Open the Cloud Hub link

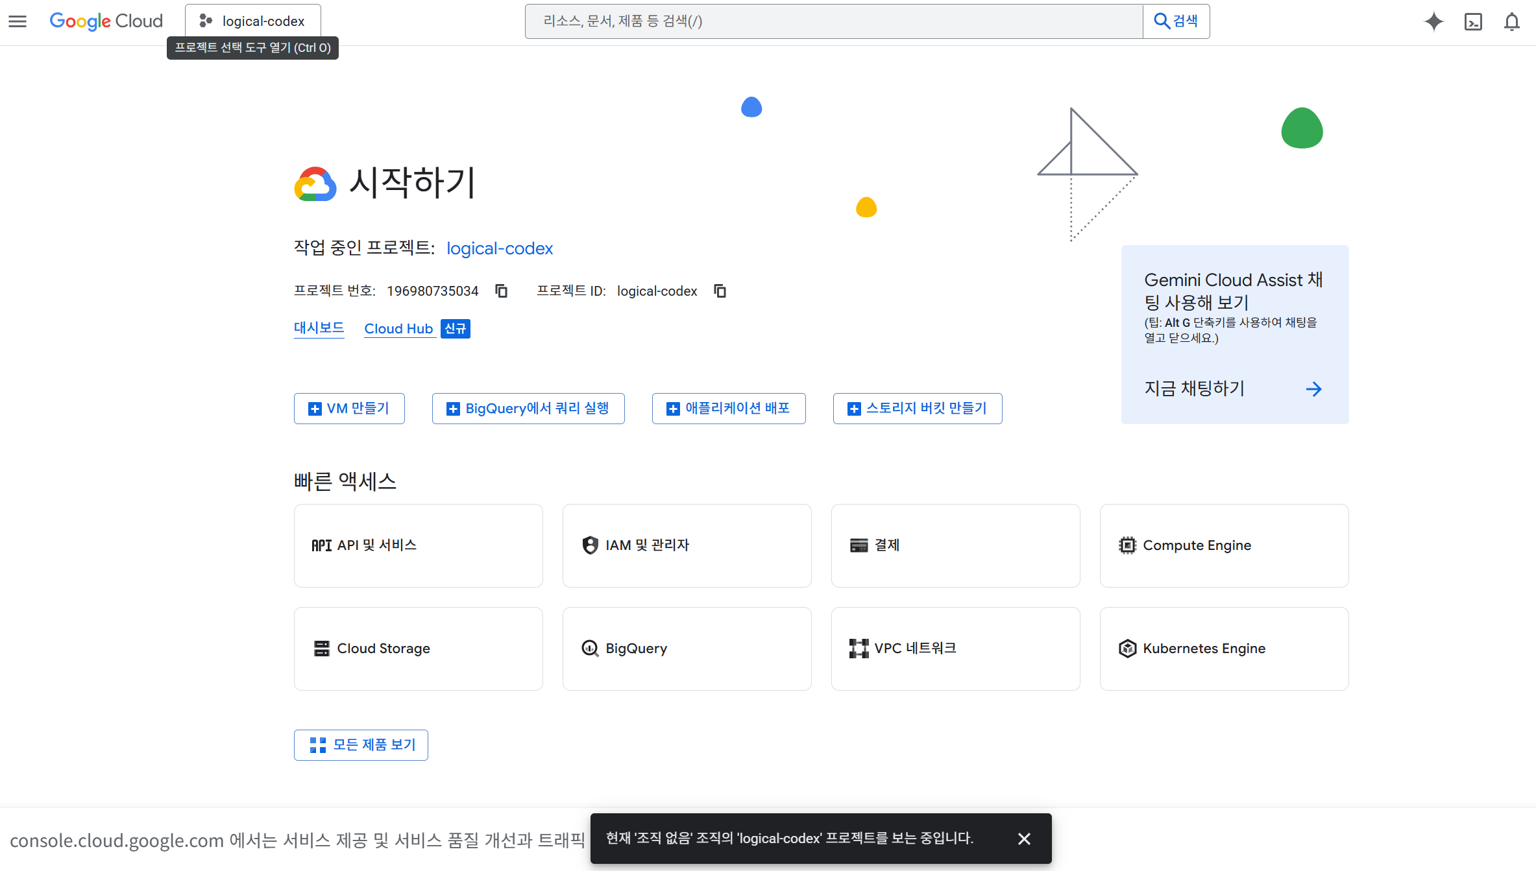pyautogui.click(x=398, y=329)
